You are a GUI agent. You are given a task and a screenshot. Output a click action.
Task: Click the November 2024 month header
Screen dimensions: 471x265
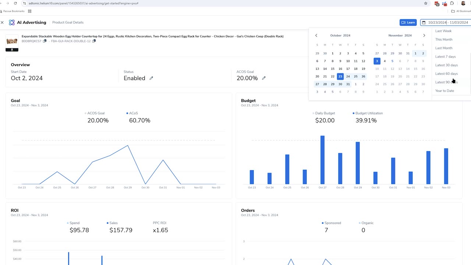click(400, 35)
